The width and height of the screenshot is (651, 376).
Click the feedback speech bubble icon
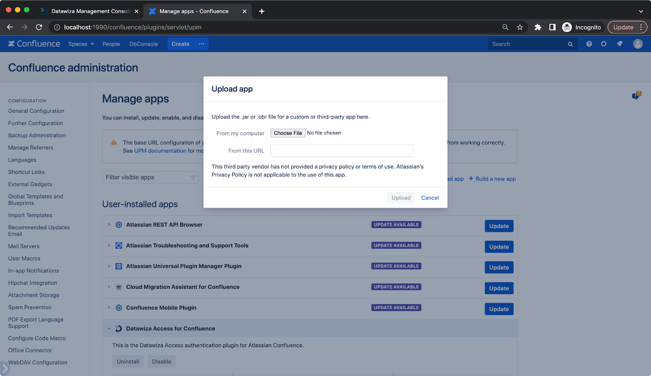tap(636, 96)
